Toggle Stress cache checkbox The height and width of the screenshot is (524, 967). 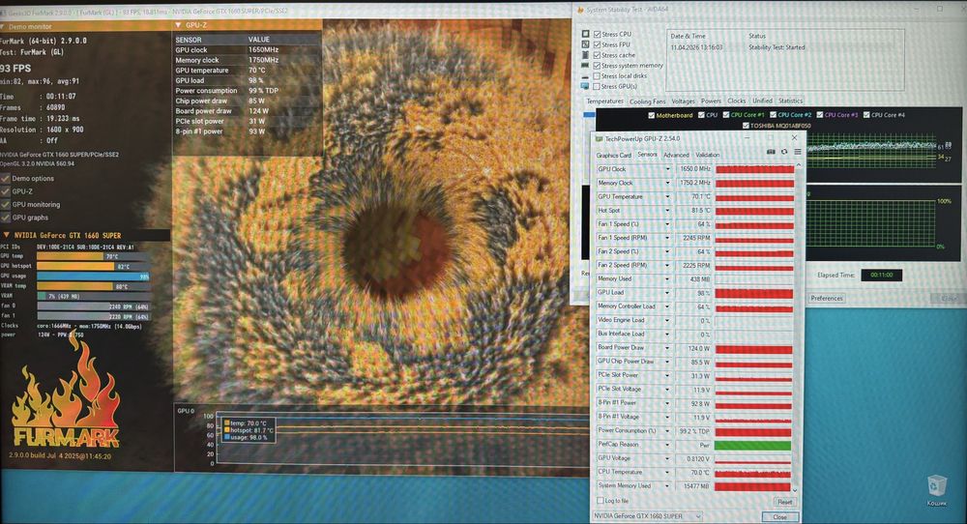click(597, 55)
